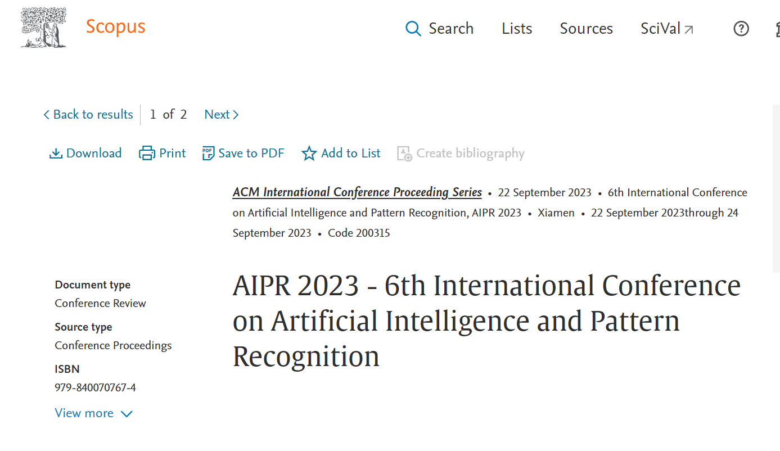Select ISBN 979-840070767-4
This screenshot has width=780, height=451.
(x=95, y=387)
